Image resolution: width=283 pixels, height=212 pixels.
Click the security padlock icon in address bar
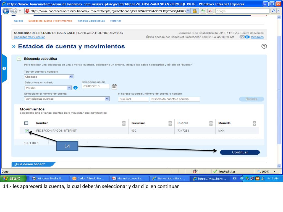(195, 11)
